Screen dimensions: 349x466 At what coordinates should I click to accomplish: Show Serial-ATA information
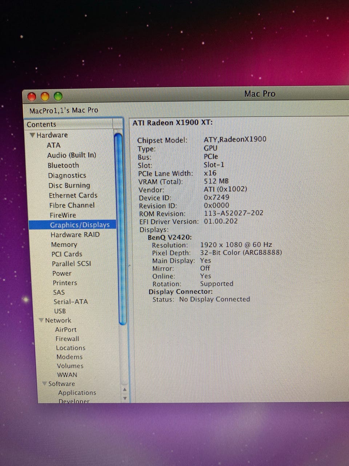(x=71, y=301)
